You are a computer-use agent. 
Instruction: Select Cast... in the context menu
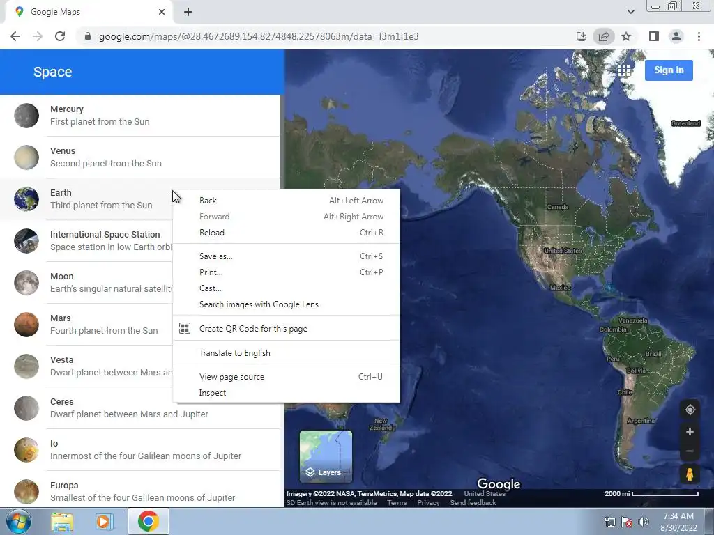pyautogui.click(x=287, y=288)
